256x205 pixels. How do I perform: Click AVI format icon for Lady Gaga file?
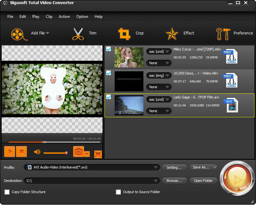pos(231,105)
